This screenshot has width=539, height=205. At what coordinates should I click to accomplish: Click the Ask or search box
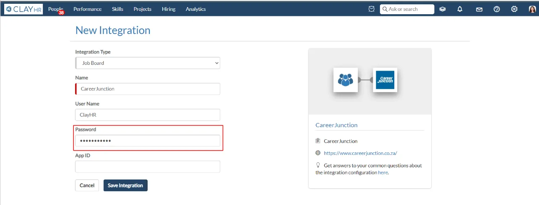coord(407,9)
